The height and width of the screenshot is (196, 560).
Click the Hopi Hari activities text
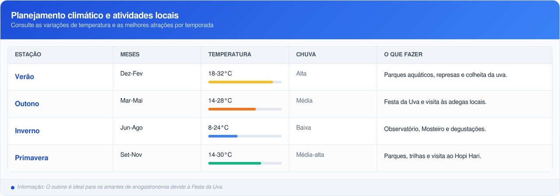coord(432,156)
